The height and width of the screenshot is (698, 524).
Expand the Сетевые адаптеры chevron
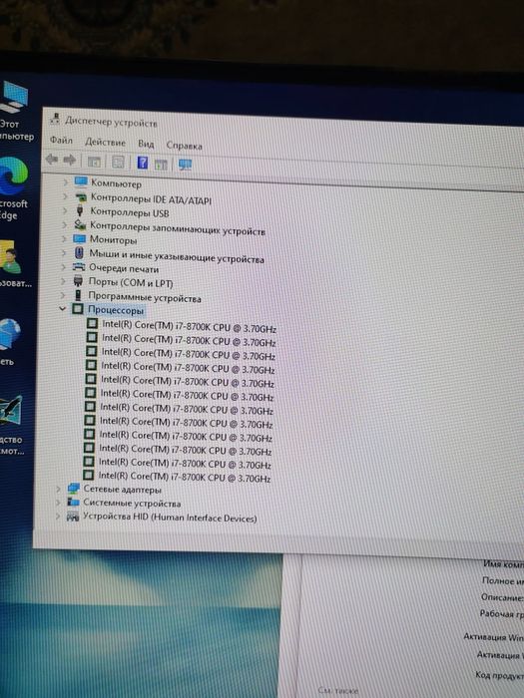point(58,489)
